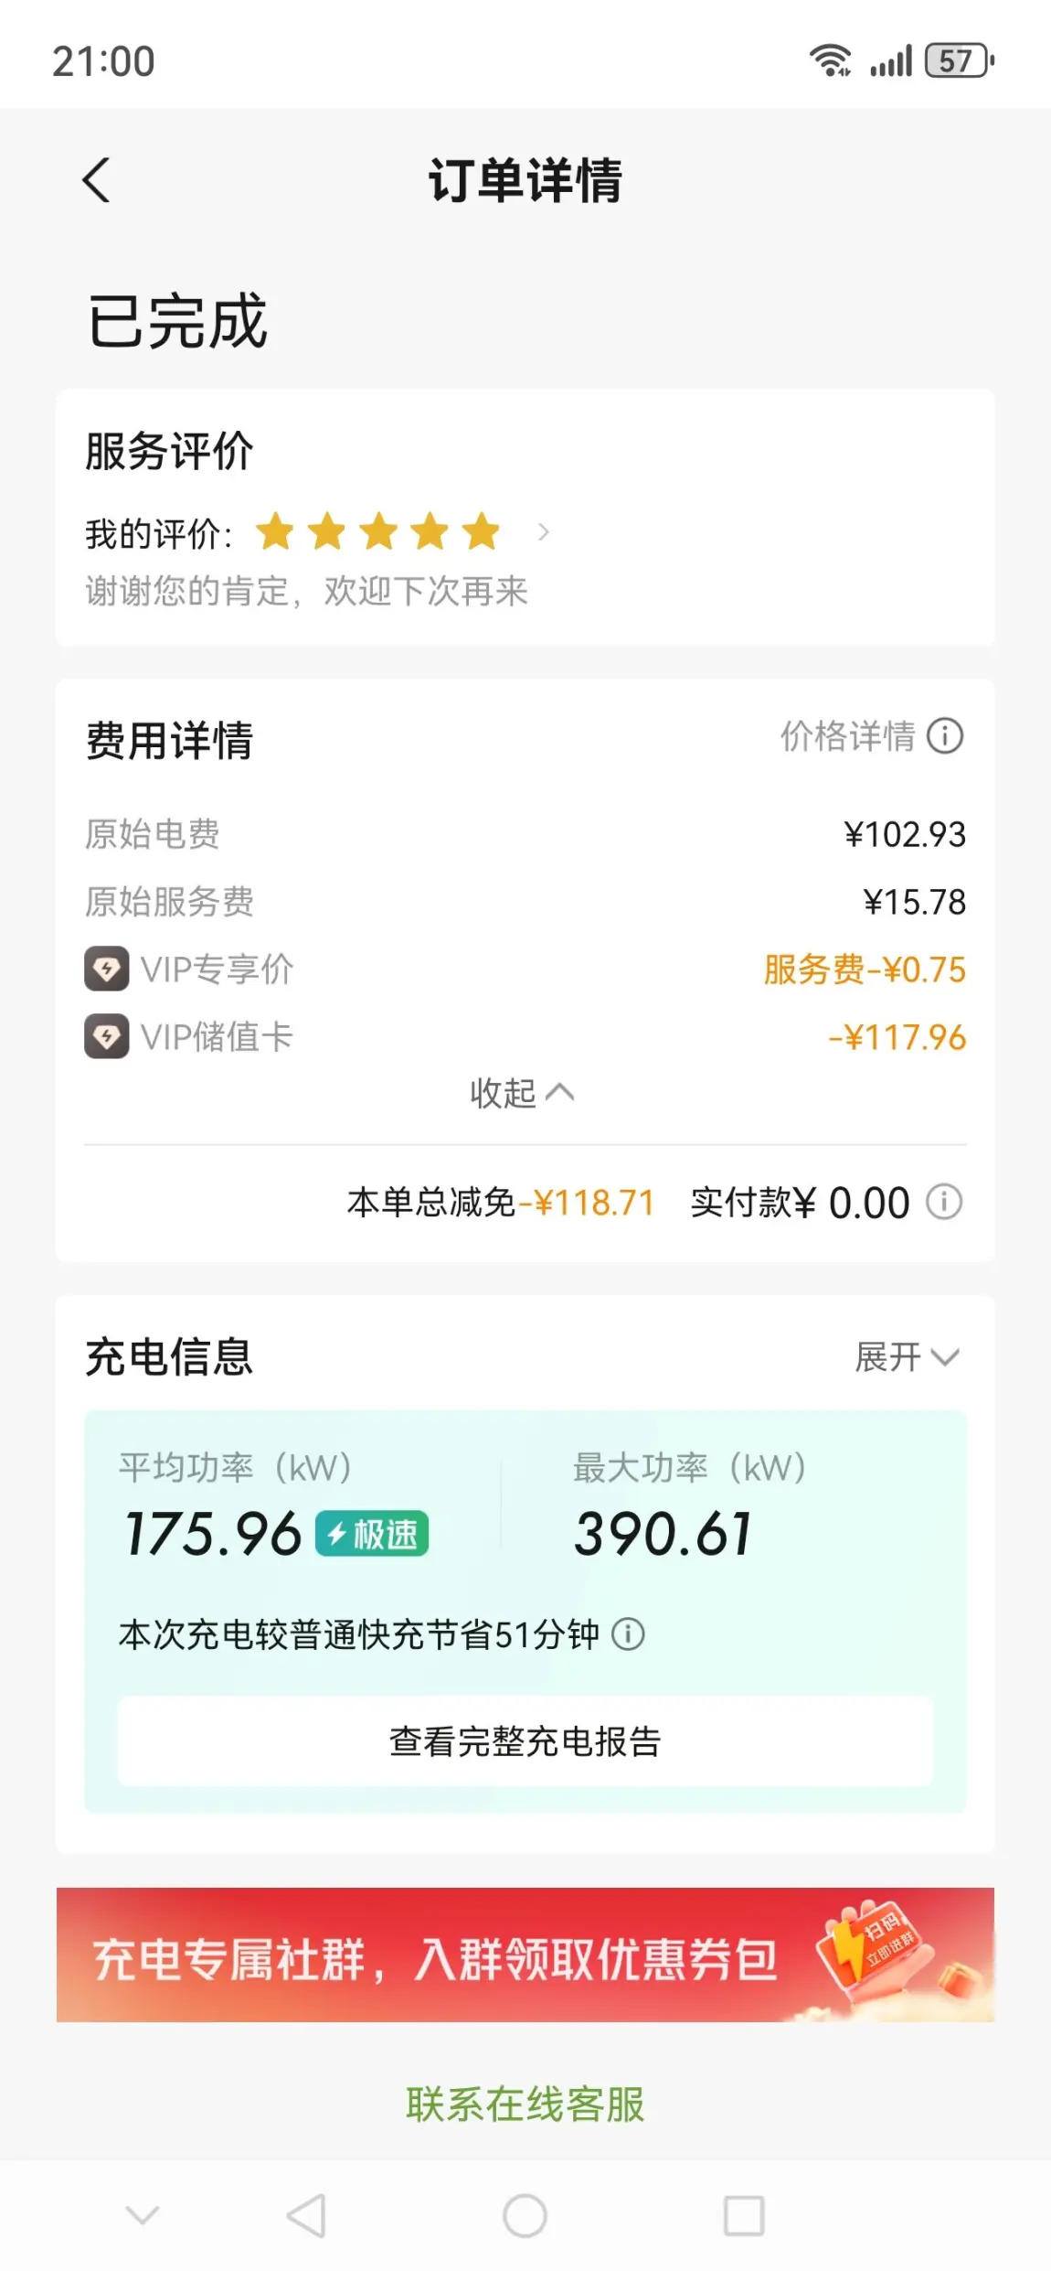Tap the 极速 lightning badge
Screen dimensions: 1051x2271
coord(372,1533)
